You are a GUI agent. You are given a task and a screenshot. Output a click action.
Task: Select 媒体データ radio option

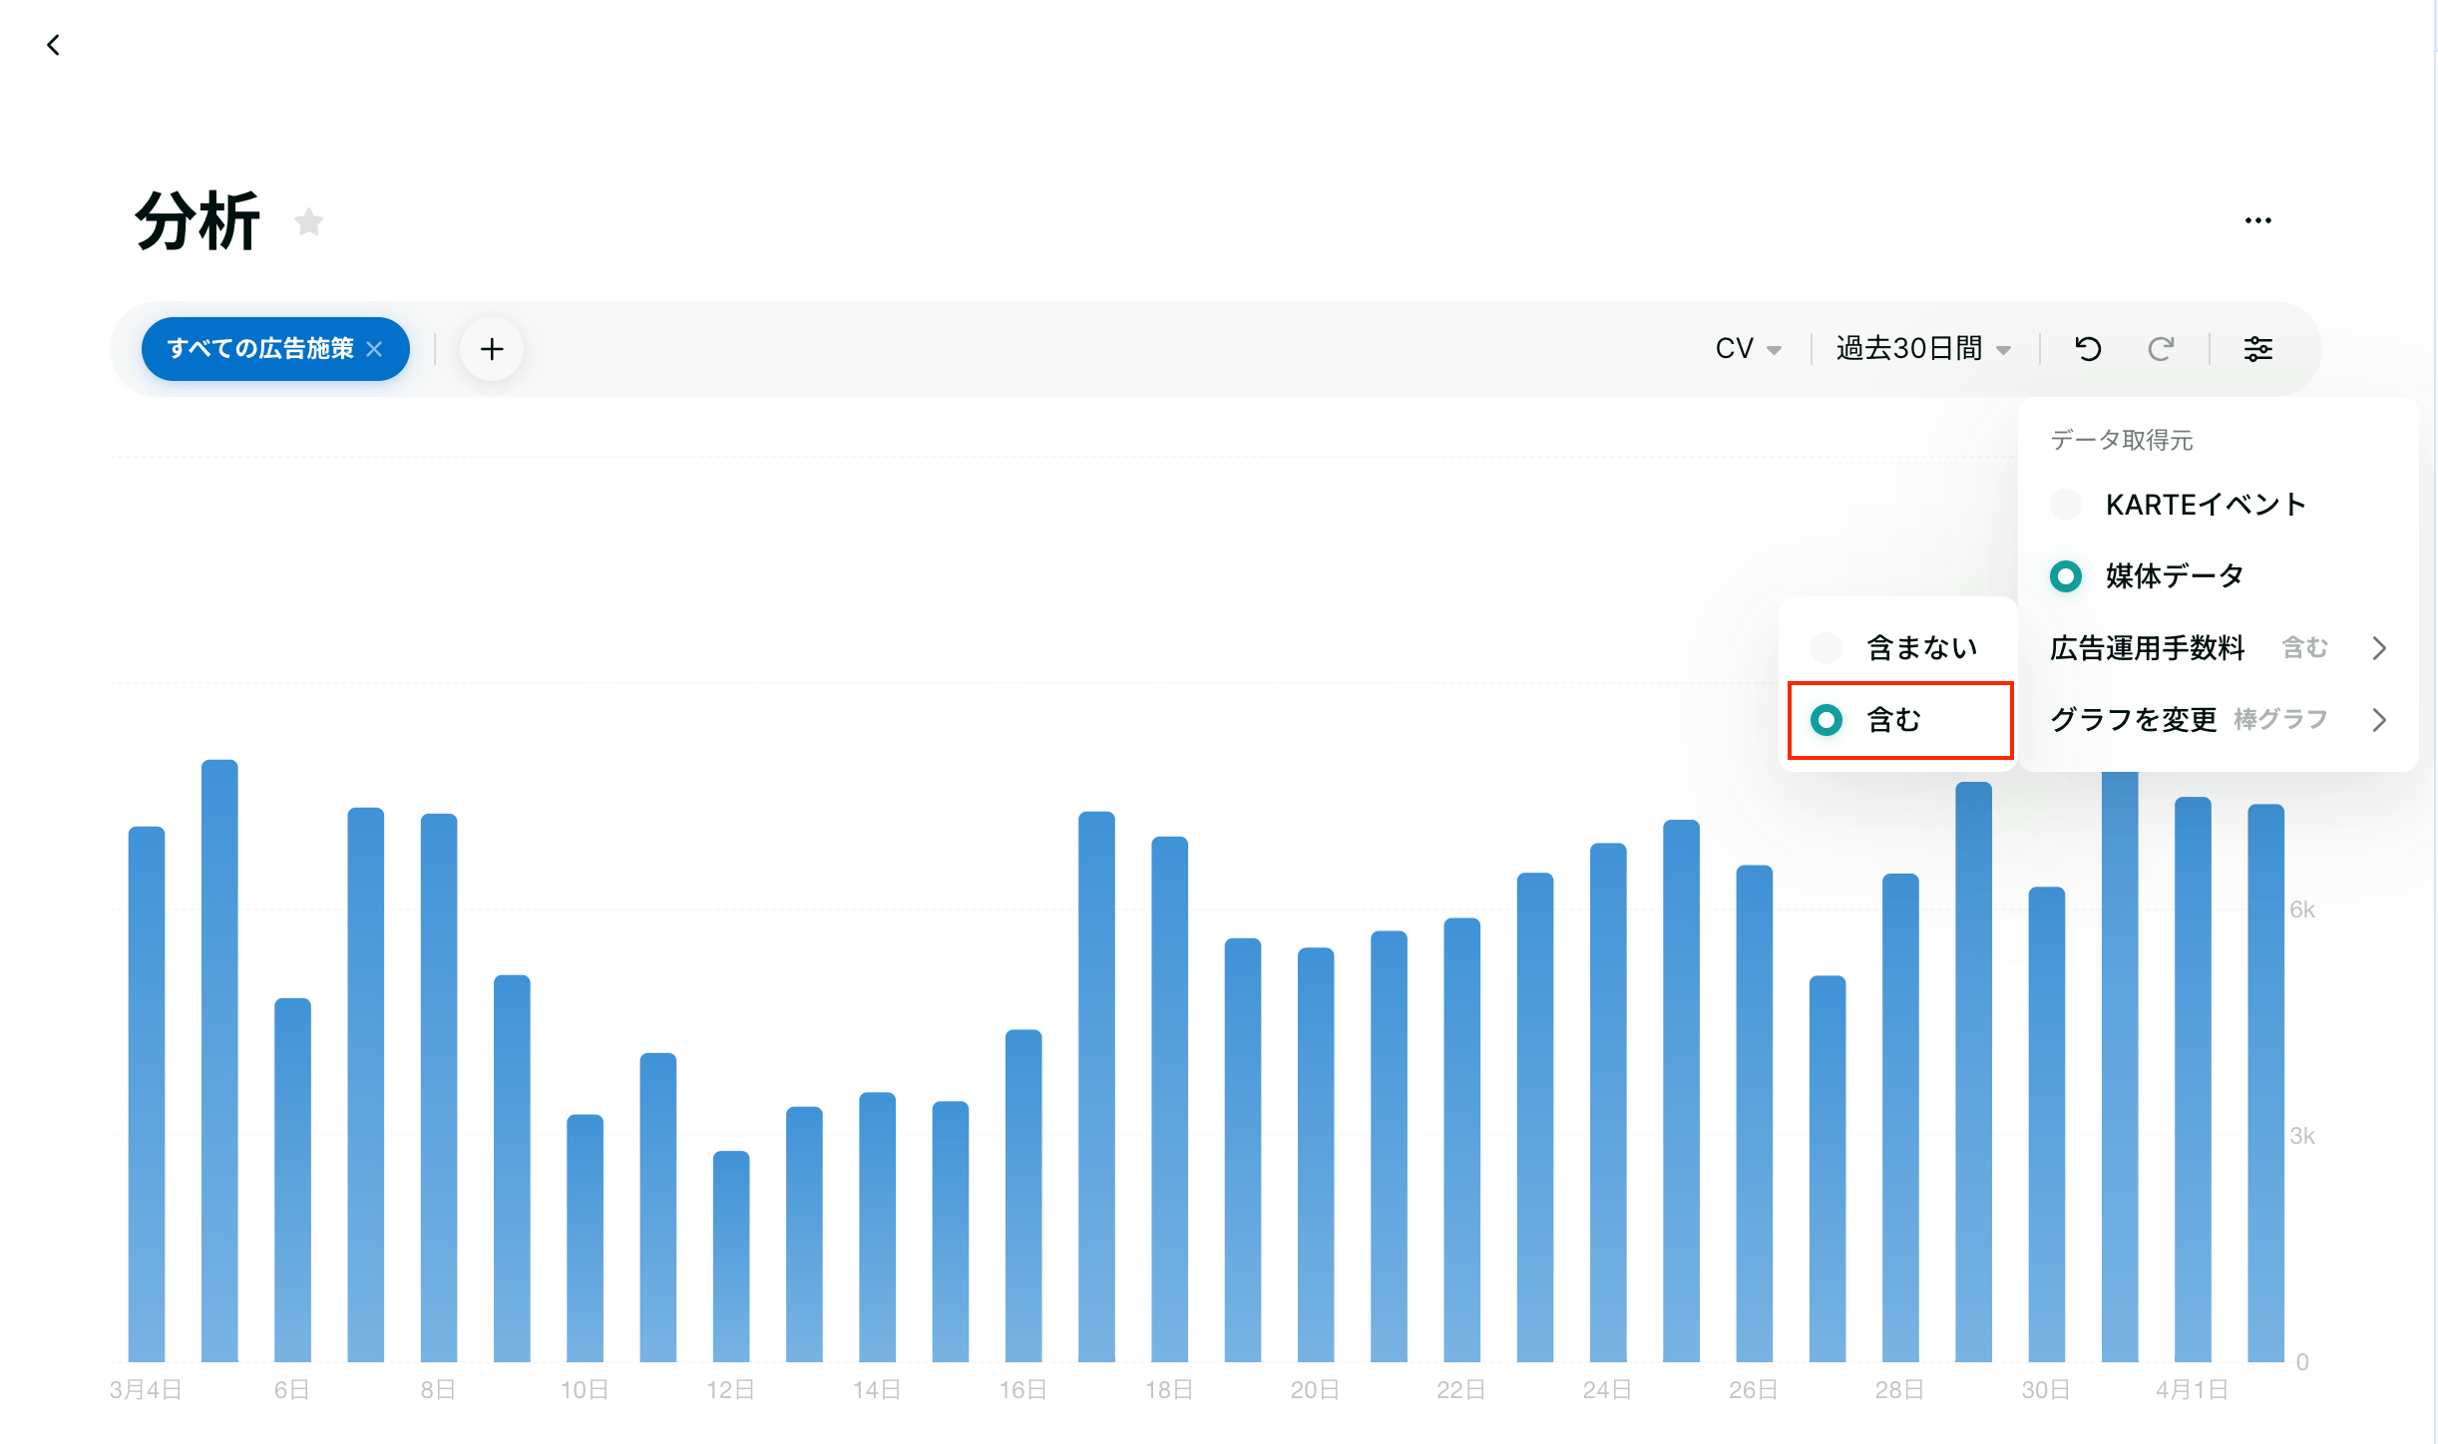[x=2066, y=576]
